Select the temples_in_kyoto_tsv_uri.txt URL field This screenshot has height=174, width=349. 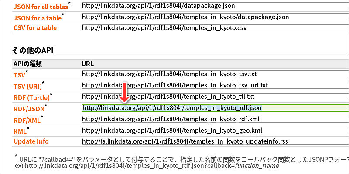[215, 85]
